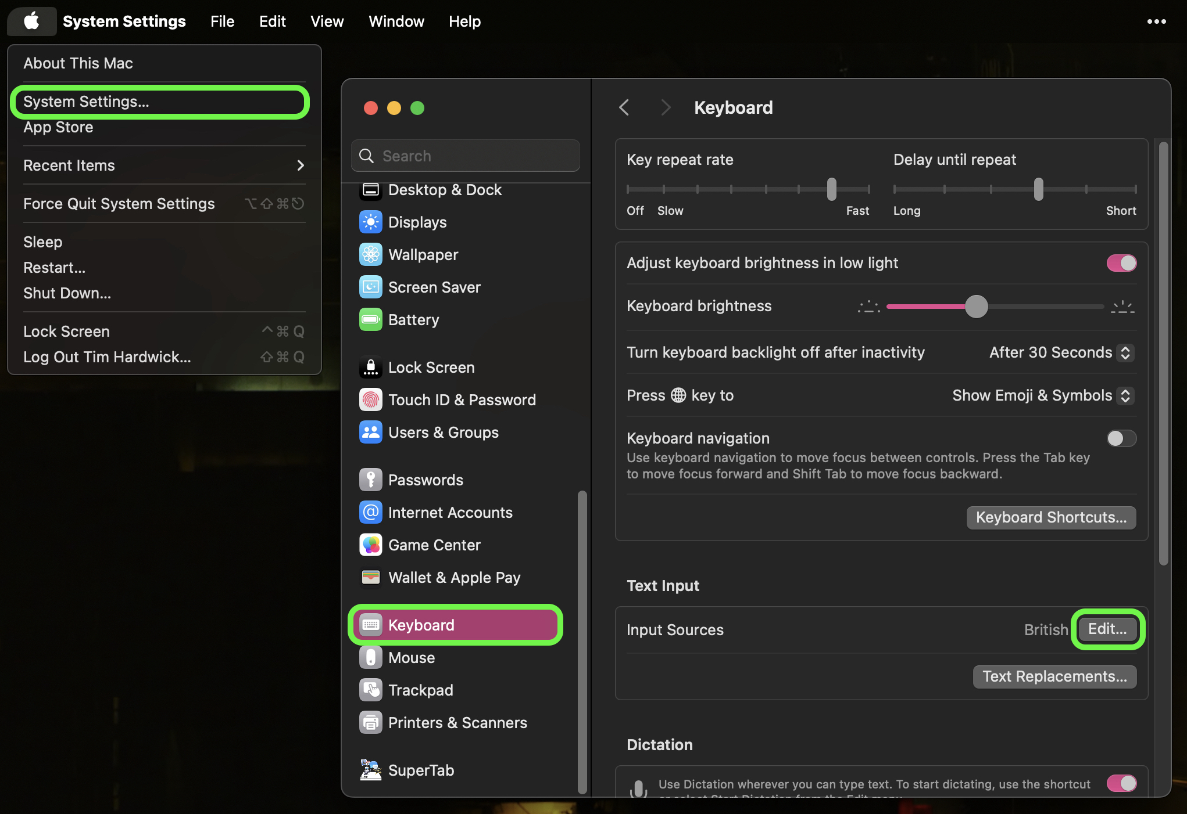Image resolution: width=1187 pixels, height=814 pixels.
Task: Click the Keyboard brightness slider knob
Action: click(977, 307)
